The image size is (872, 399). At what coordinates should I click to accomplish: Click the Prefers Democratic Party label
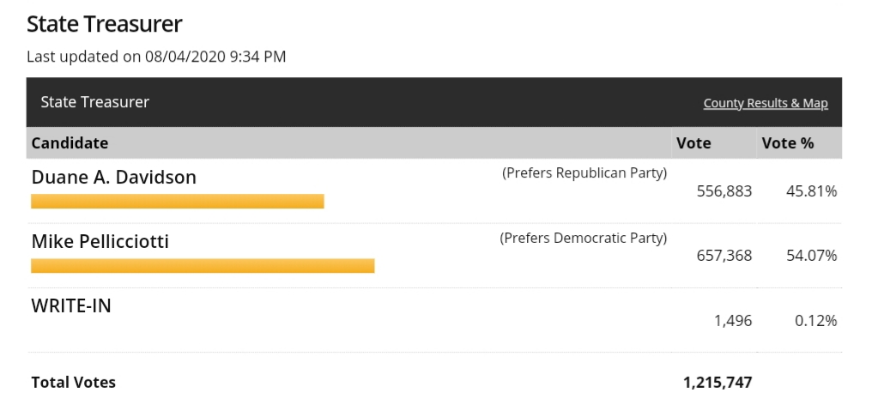click(x=583, y=238)
